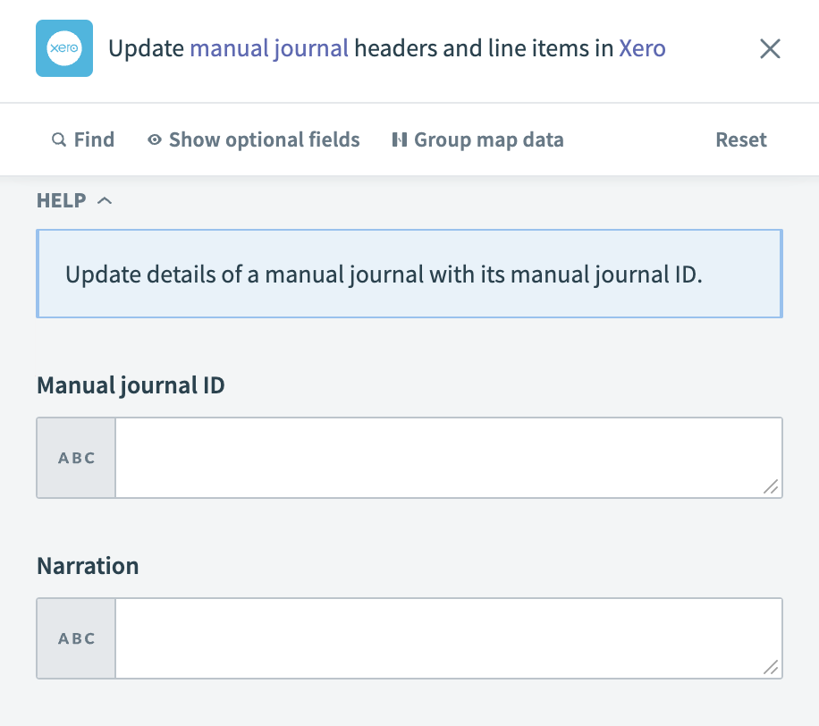Click the chevron next to HELP
The width and height of the screenshot is (819, 726).
[106, 200]
